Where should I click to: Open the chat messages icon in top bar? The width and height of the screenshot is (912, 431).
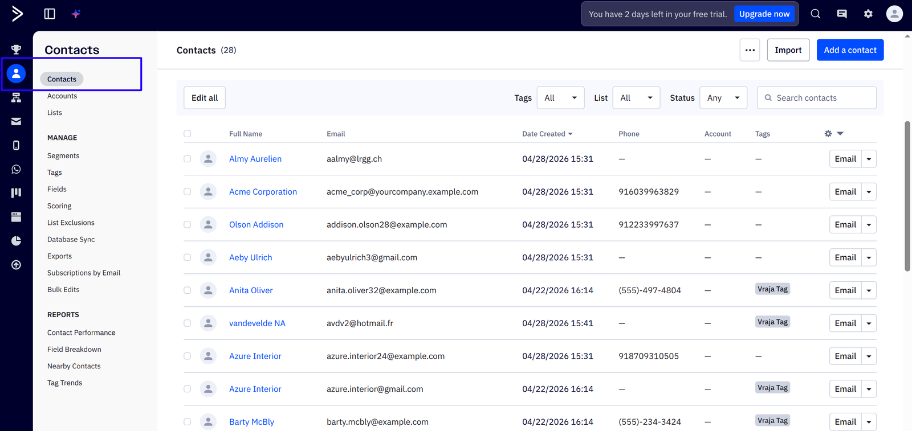click(x=842, y=14)
